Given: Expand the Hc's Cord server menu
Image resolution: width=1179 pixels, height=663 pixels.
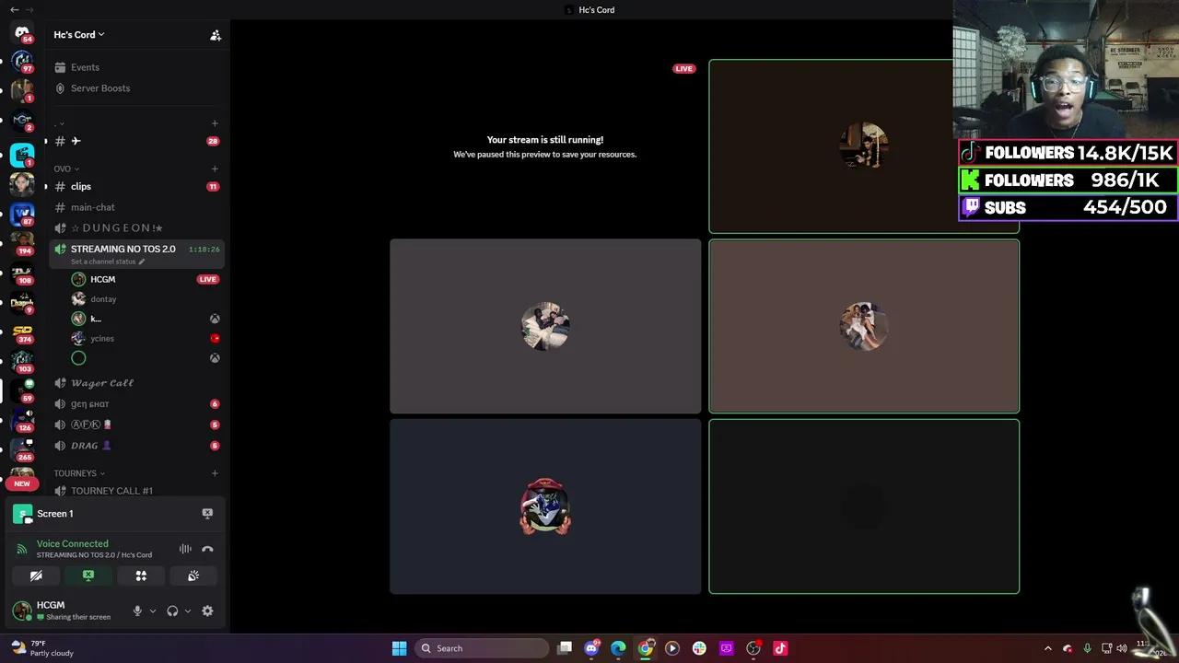Looking at the screenshot, I should [x=79, y=35].
